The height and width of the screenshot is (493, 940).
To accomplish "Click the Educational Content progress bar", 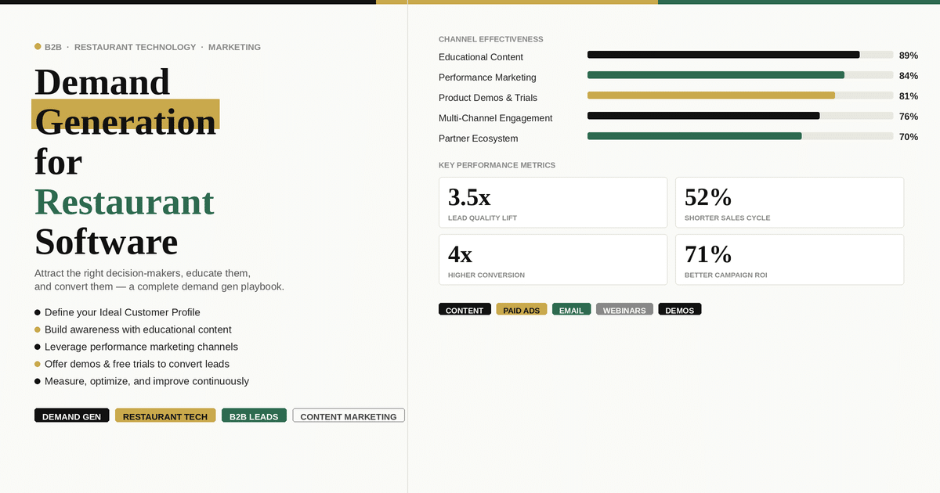I will tap(739, 55).
